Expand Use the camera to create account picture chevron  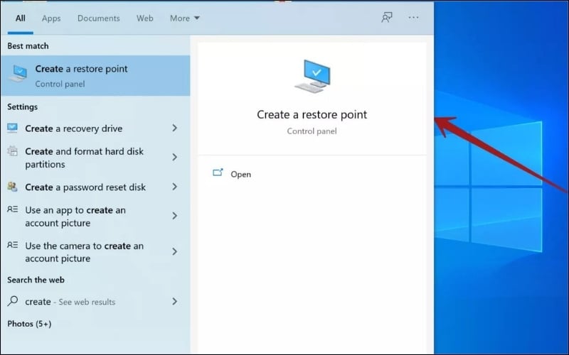pos(174,252)
